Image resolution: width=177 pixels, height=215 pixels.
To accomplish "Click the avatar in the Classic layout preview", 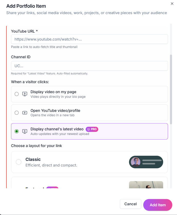I will pyautogui.click(x=135, y=162).
